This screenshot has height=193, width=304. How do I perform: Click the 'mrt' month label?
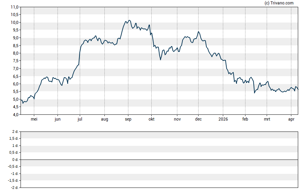tap(267, 119)
